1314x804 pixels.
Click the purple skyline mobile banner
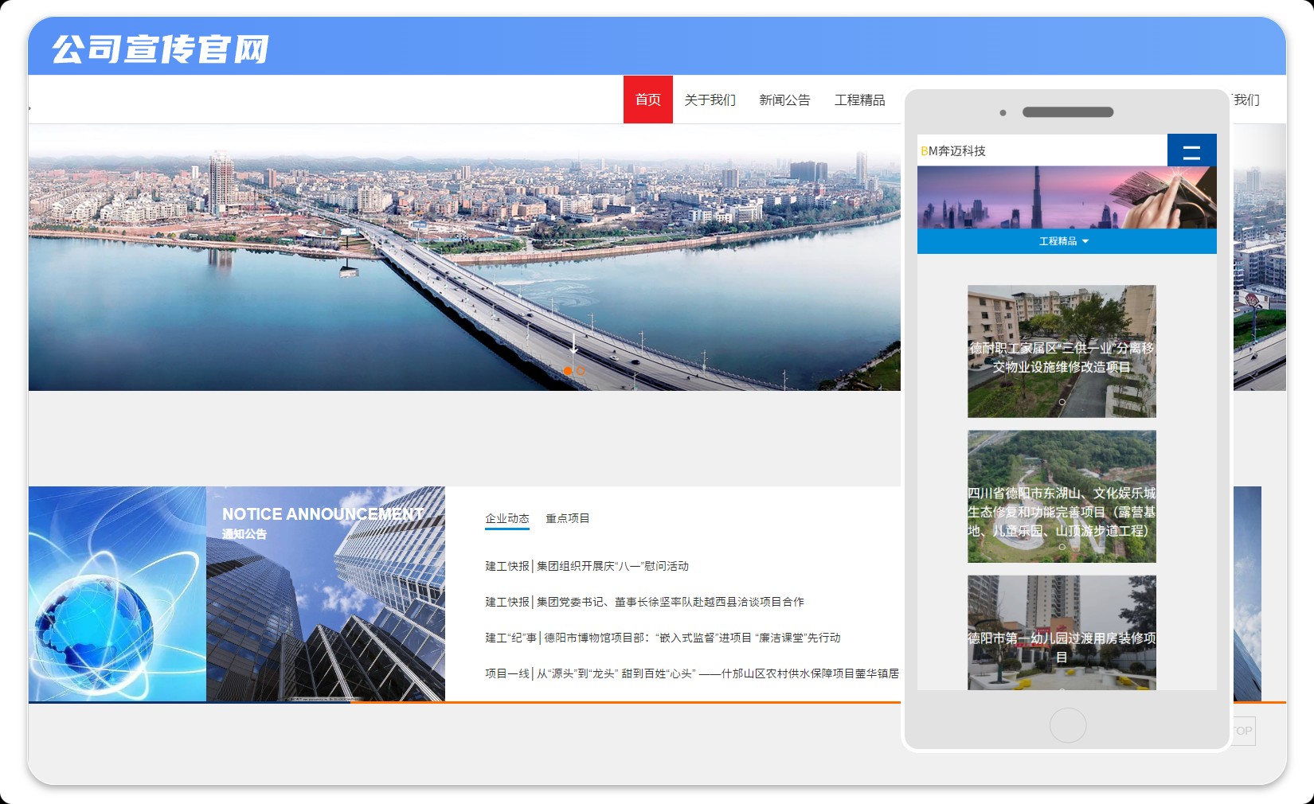coord(1067,197)
